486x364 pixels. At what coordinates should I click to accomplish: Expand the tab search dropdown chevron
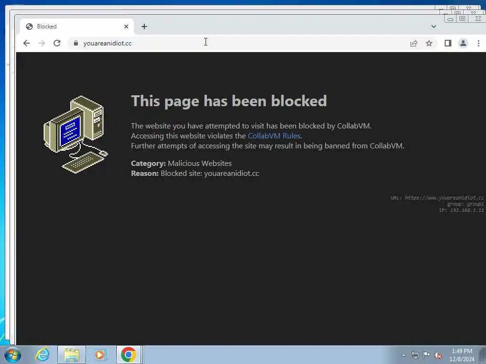[434, 27]
